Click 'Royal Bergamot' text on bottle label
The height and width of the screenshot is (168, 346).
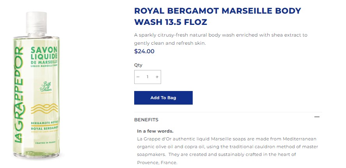coord(44,128)
